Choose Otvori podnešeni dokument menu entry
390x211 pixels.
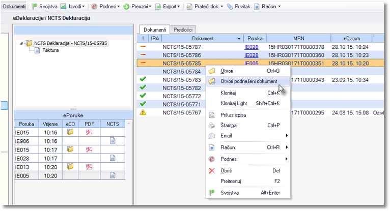[248, 81]
